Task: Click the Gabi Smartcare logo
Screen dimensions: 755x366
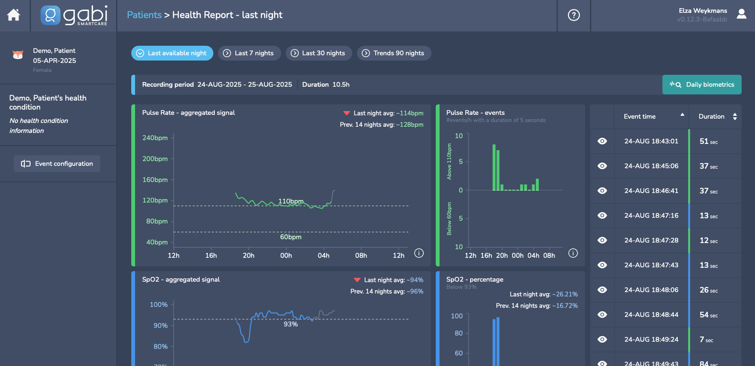Action: click(x=74, y=15)
